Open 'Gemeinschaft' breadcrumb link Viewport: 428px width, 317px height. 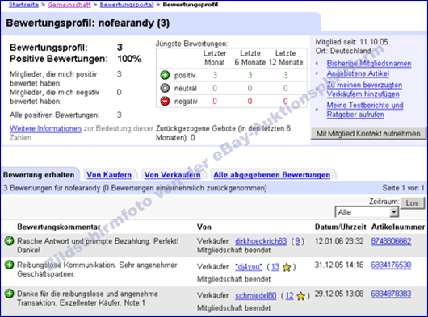pyautogui.click(x=69, y=5)
